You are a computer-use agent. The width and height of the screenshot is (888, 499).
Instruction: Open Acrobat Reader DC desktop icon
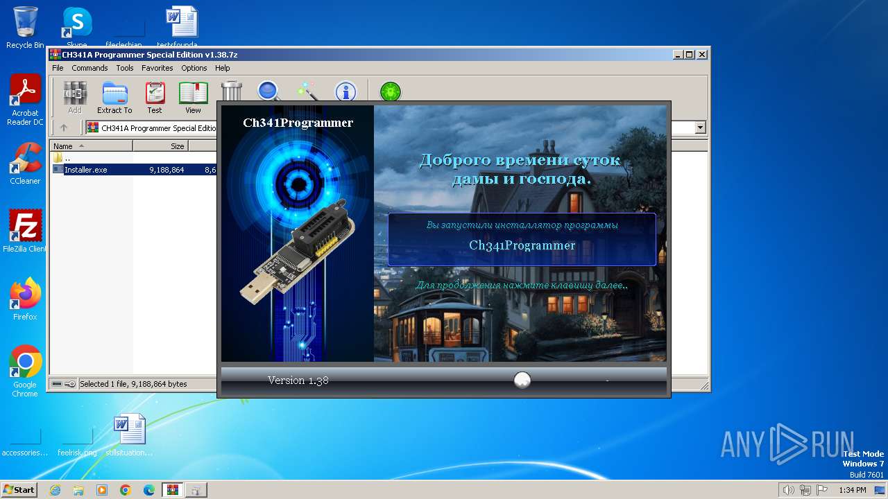25,100
